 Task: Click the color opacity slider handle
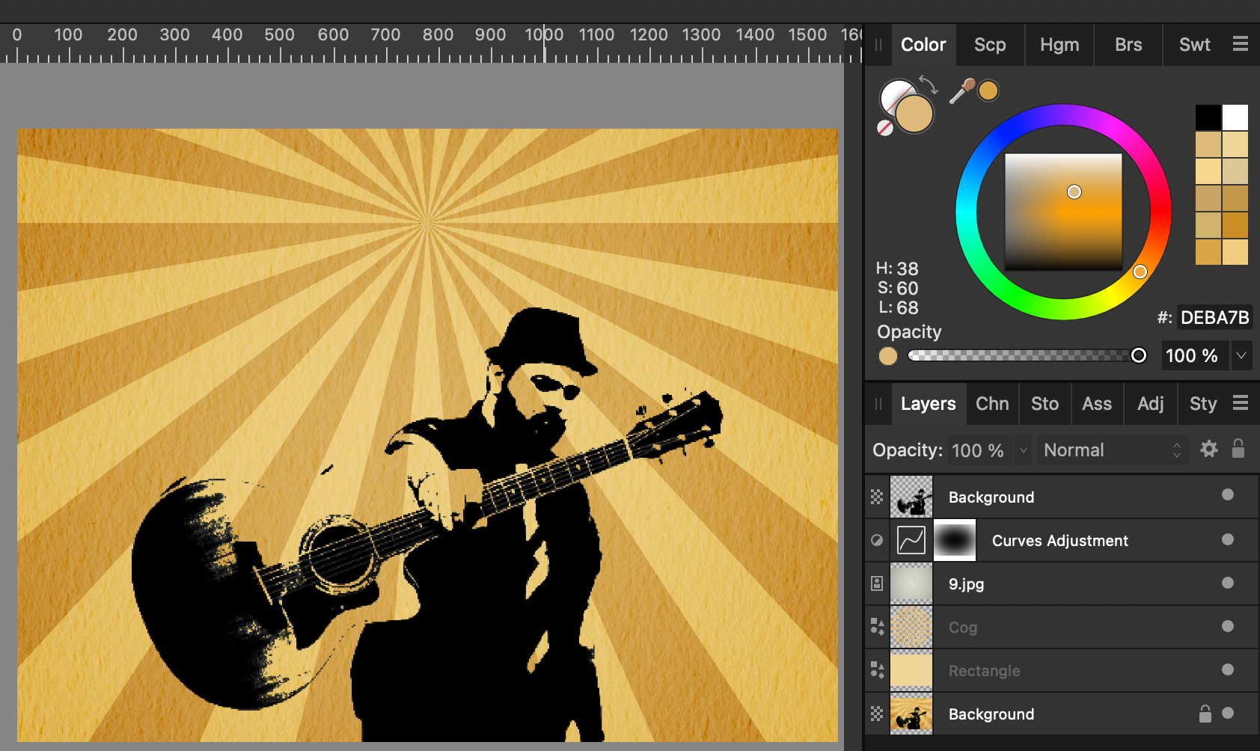tap(1138, 355)
